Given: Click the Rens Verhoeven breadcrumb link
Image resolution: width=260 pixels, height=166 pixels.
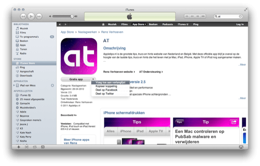Looking at the screenshot, I should [x=112, y=32].
